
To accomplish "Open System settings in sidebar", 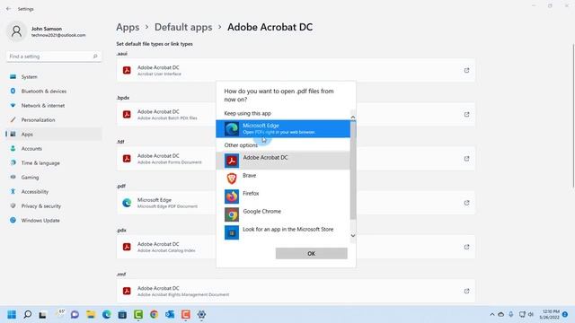I will [54, 77].
